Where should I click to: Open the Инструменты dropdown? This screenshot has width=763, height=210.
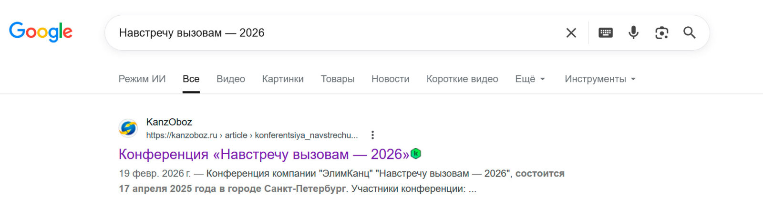coord(600,79)
